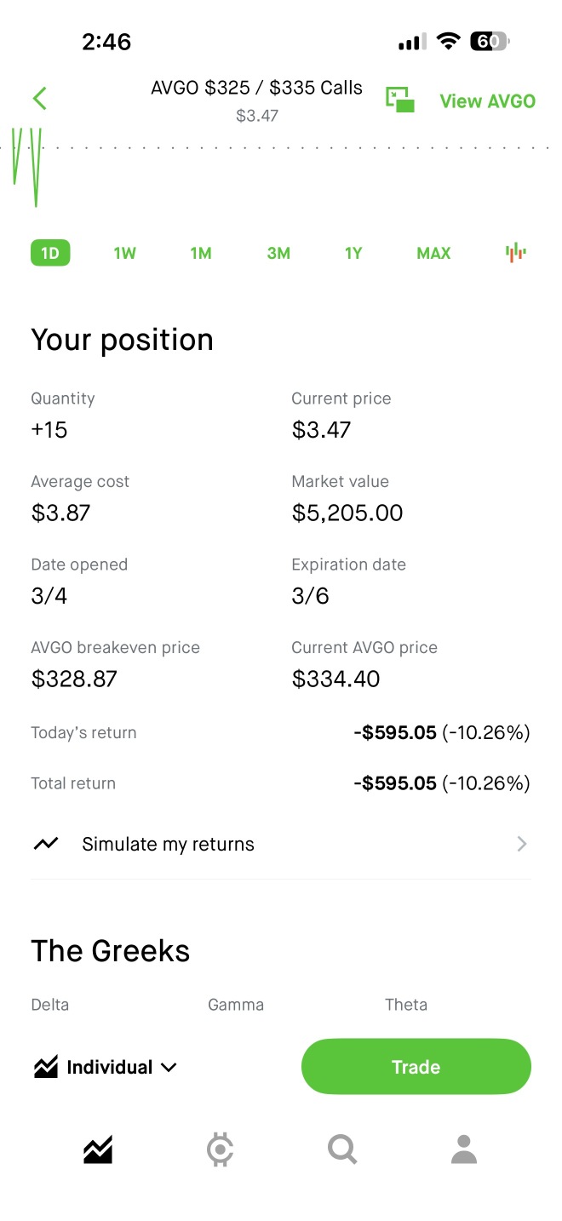Tap the Simulate my returns line icon
562x1221 pixels.
[x=46, y=844]
